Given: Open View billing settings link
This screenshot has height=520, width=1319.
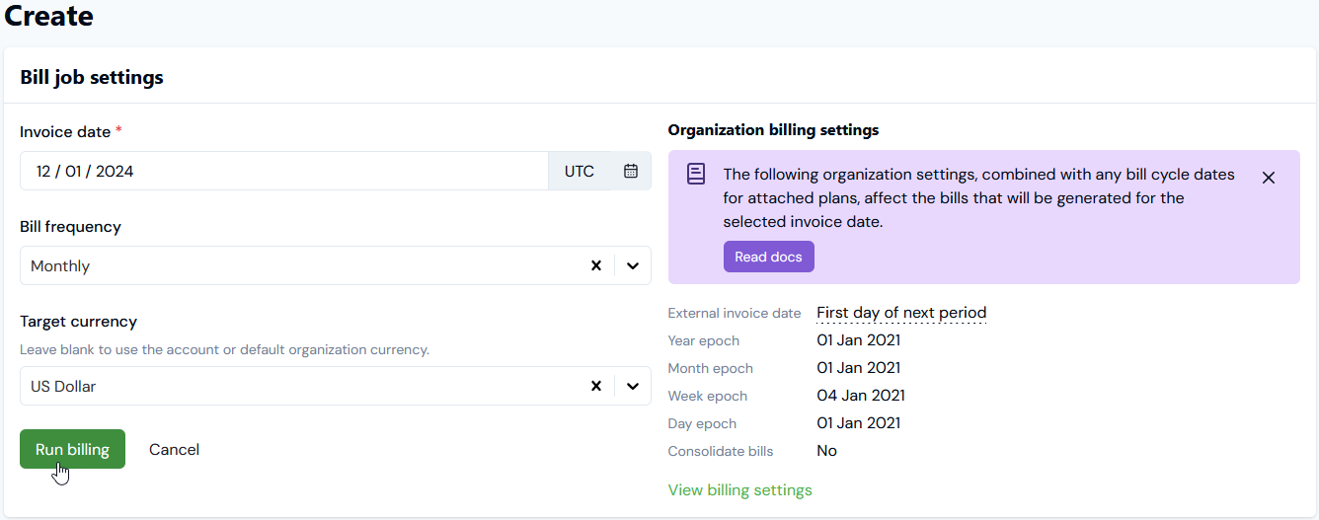Looking at the screenshot, I should 739,489.
